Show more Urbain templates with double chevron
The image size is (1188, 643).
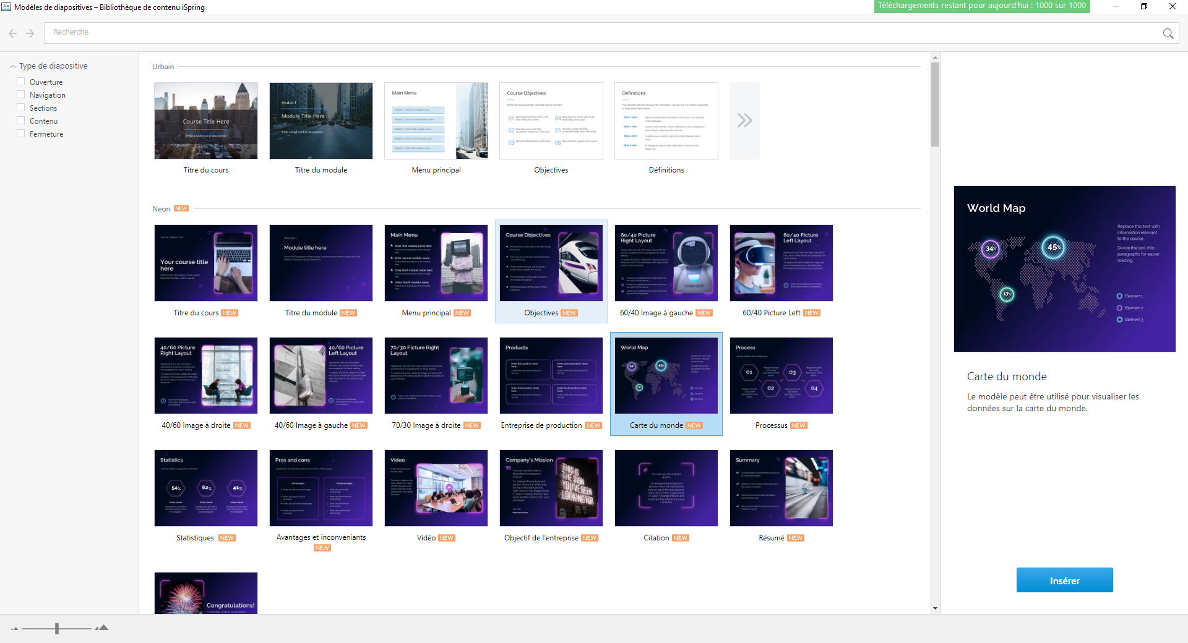(x=744, y=121)
